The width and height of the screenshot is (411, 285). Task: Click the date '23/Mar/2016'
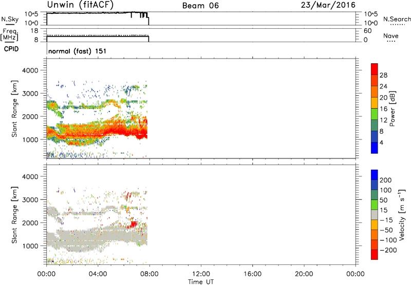pyautogui.click(x=328, y=5)
